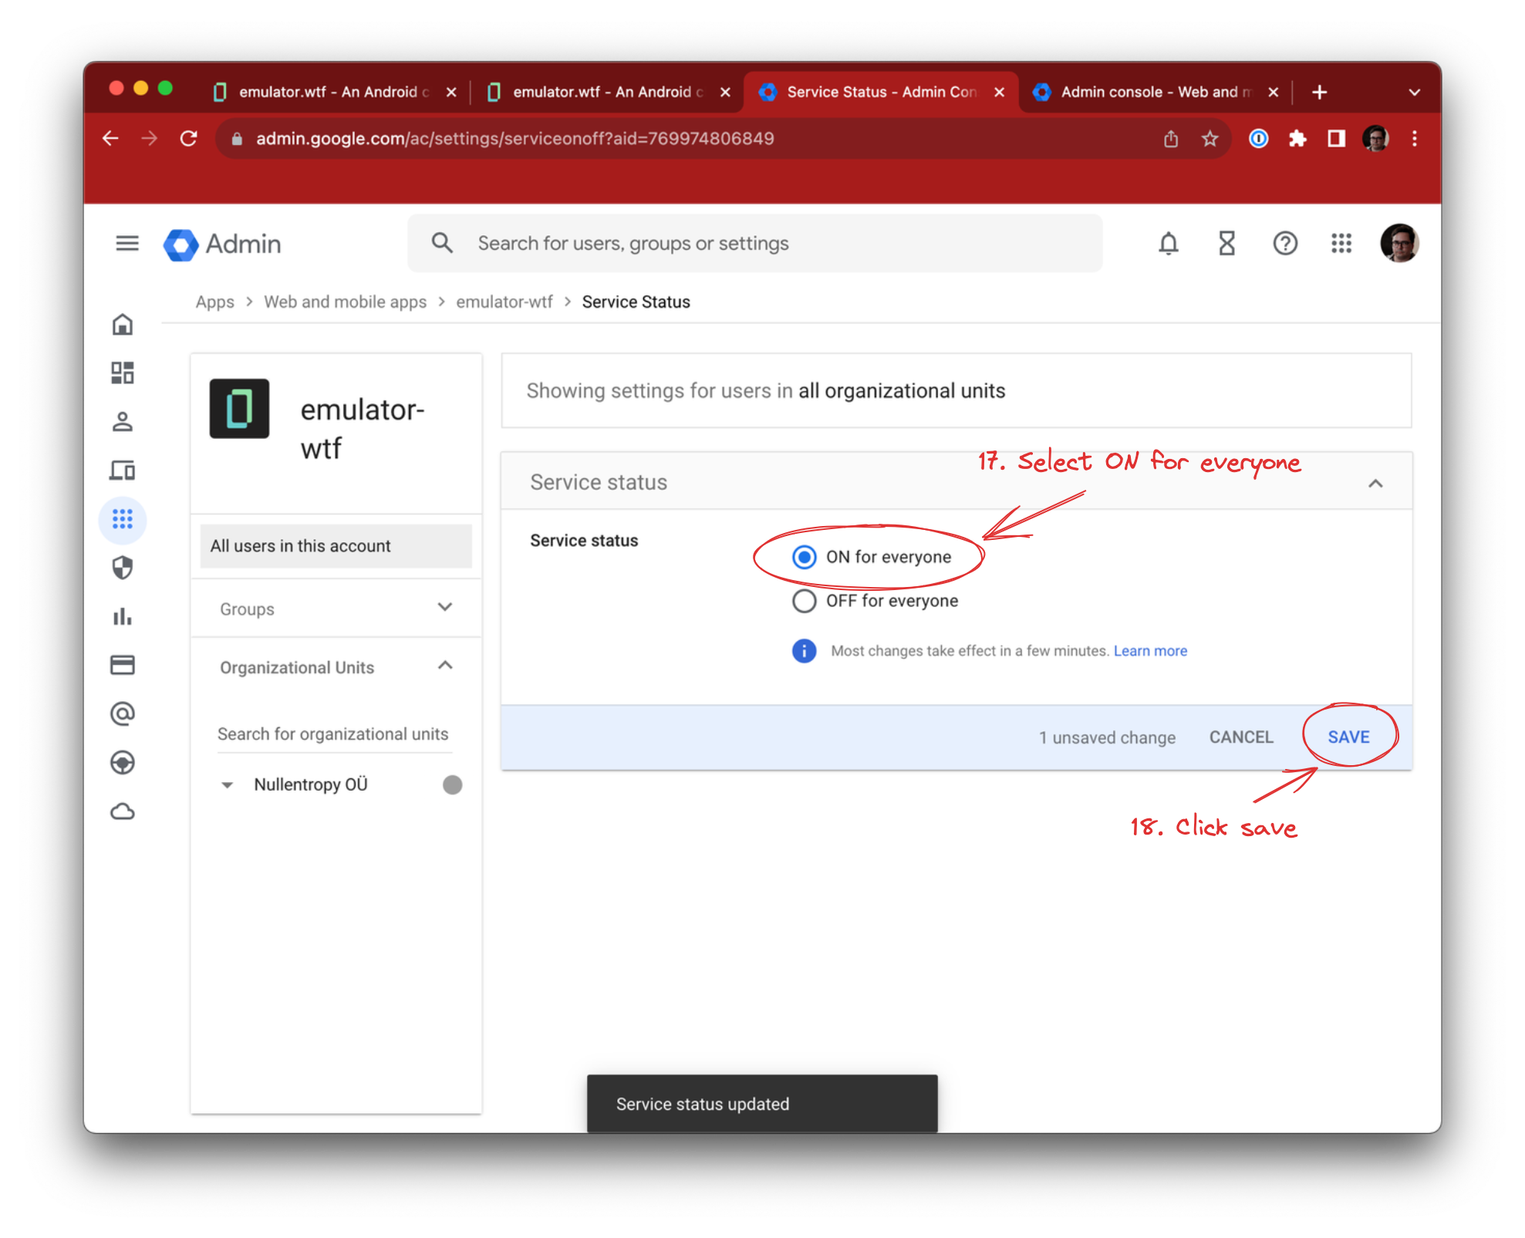Open the Chrome three-dot menu

[1414, 139]
